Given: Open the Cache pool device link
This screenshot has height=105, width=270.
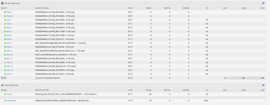Looking at the screenshot, I should (9, 94).
